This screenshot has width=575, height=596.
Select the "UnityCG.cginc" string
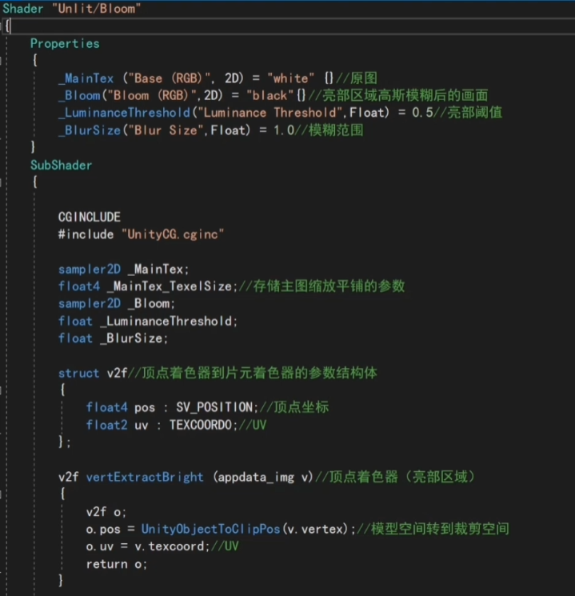coord(173,234)
